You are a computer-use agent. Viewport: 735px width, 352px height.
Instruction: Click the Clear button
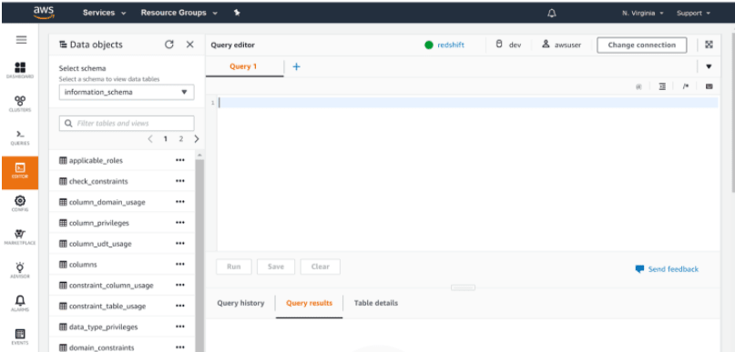[321, 267]
